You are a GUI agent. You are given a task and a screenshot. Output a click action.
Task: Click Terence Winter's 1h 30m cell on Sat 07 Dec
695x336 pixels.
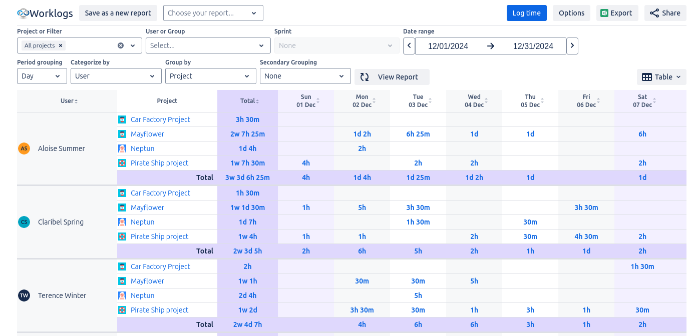(x=642, y=266)
